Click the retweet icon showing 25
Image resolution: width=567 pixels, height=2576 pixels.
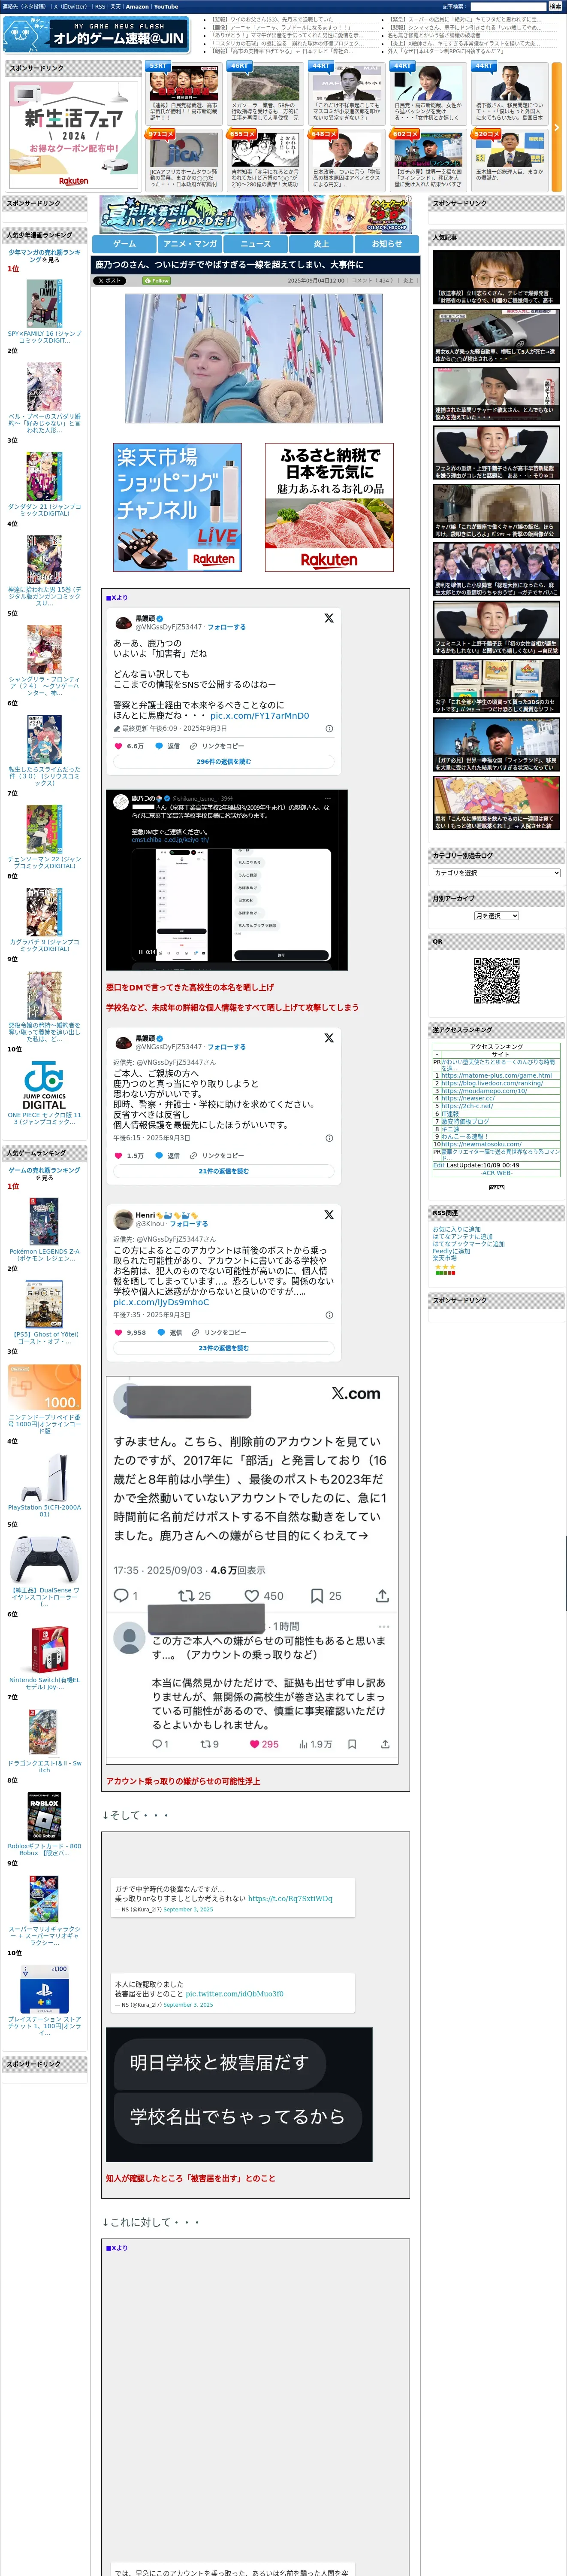pyautogui.click(x=186, y=1596)
